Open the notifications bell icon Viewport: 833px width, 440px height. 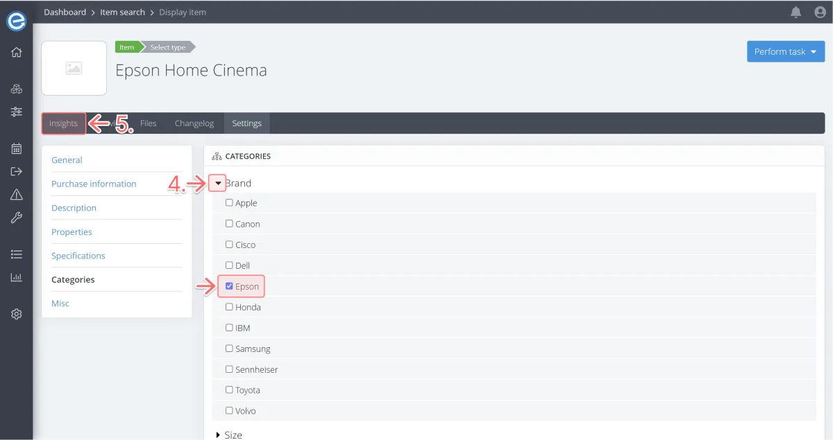[796, 12]
